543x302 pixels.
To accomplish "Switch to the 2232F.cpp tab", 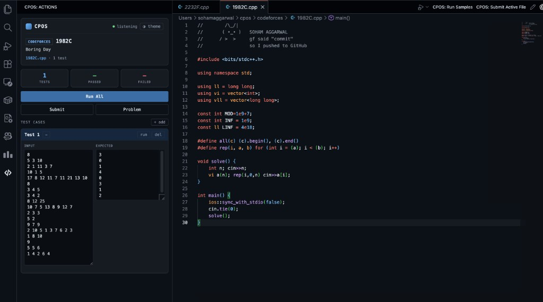I will [x=196, y=7].
